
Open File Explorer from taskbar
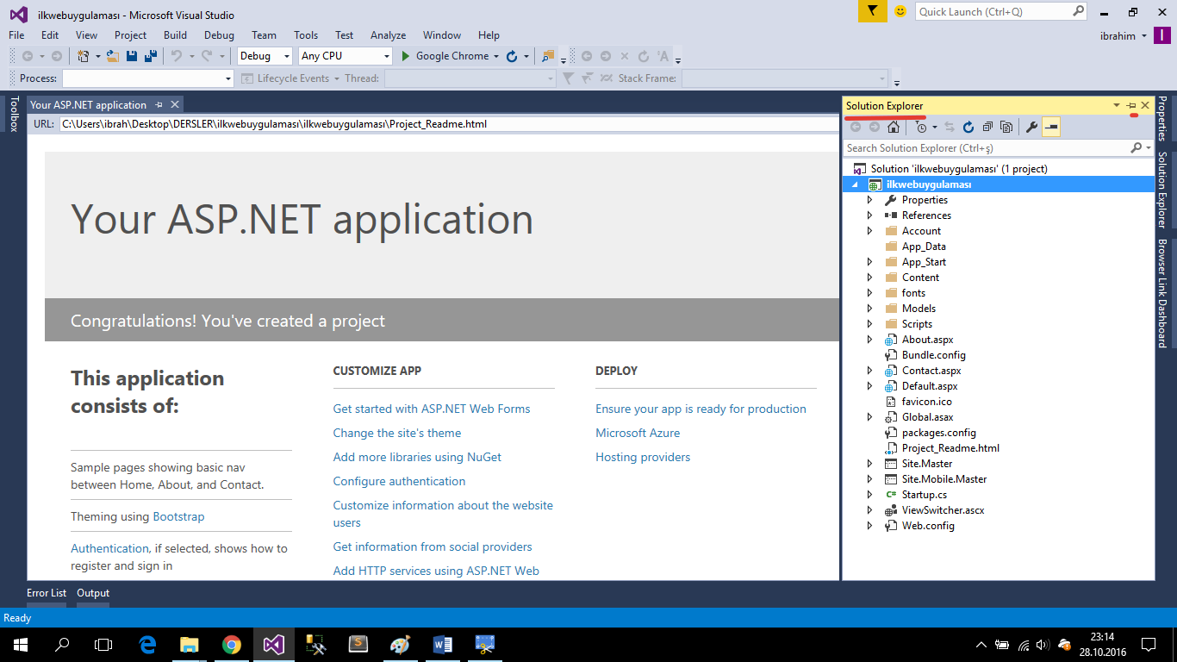pos(190,644)
